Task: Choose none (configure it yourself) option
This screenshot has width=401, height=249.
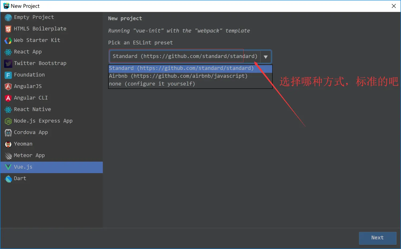Action: (190, 84)
